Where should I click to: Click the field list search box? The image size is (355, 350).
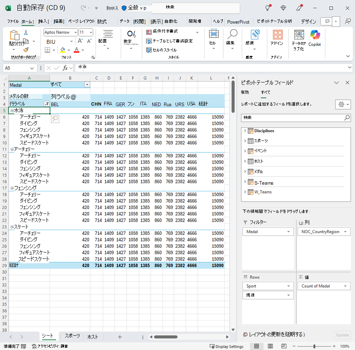pos(296,118)
